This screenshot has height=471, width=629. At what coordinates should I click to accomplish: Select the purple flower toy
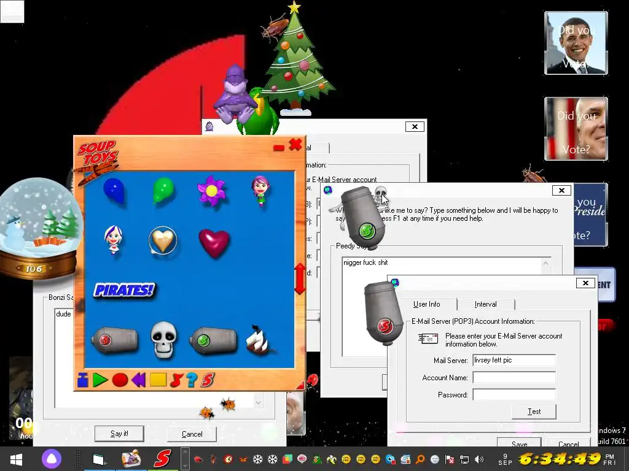211,191
